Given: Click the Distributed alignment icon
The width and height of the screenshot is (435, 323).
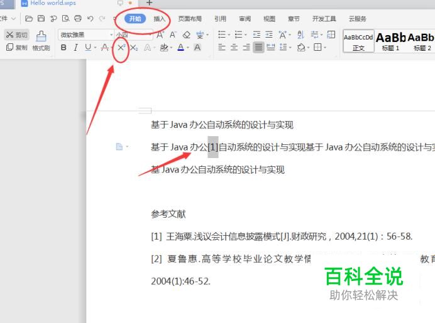Looking at the screenshot, I should click(x=271, y=47).
